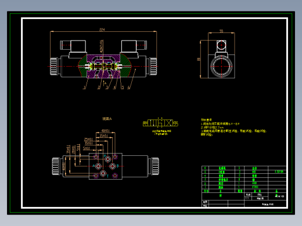Select the 25±0.1 dimension text
Screen dimensions: 302x226
(x=88, y=139)
